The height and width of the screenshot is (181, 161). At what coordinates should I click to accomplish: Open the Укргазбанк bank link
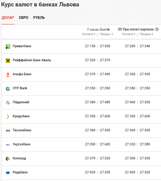[x=21, y=144]
